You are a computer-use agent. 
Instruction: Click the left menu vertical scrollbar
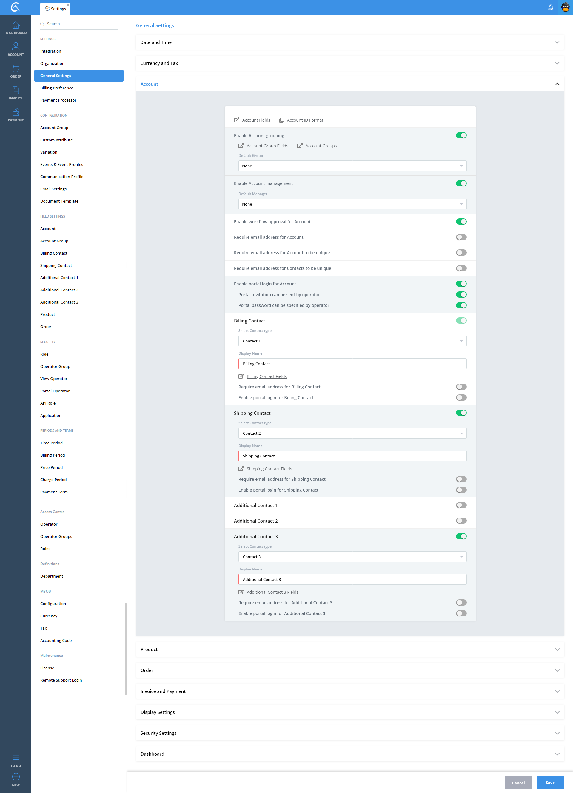pos(125,649)
